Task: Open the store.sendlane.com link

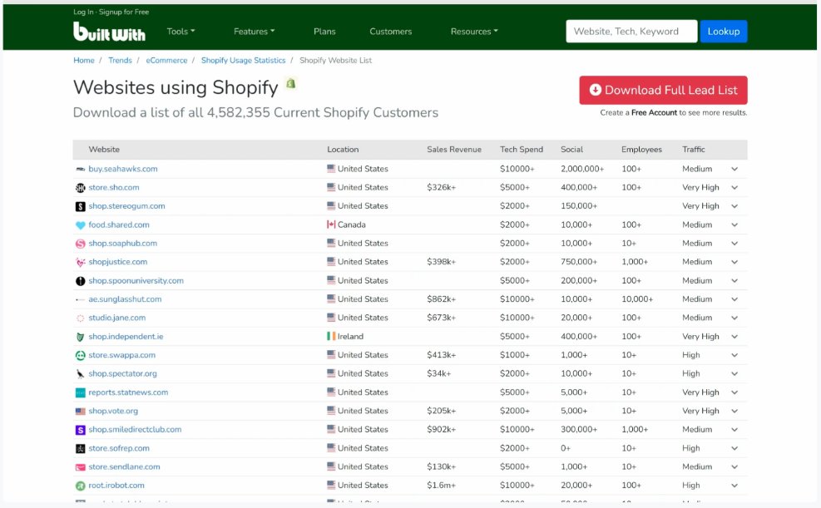Action: (124, 466)
